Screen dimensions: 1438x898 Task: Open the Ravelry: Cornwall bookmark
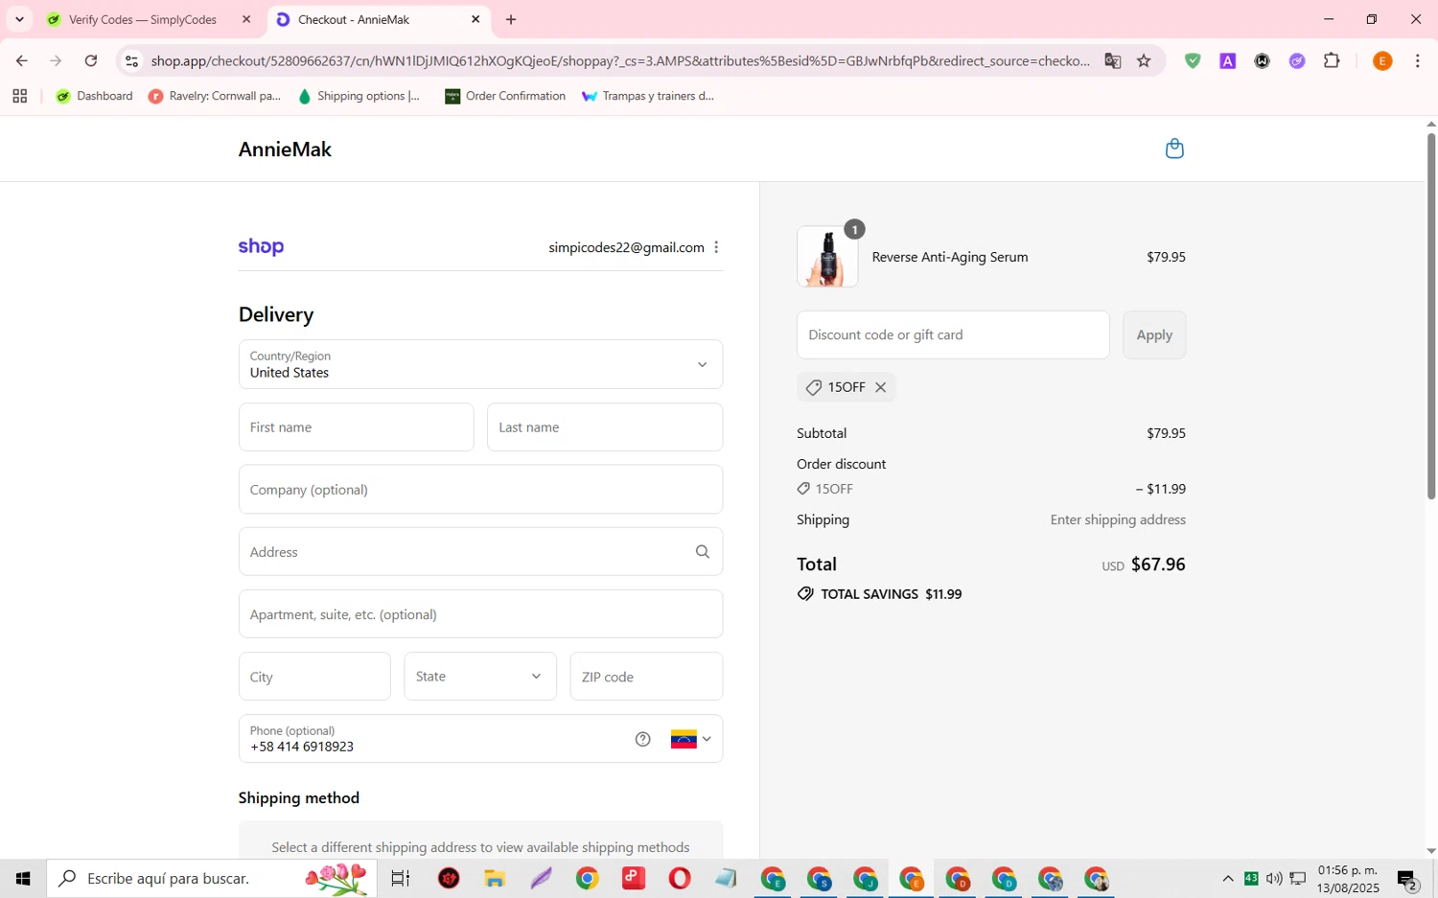click(215, 96)
